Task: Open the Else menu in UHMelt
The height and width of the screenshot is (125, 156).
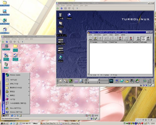Action: tap(117, 35)
